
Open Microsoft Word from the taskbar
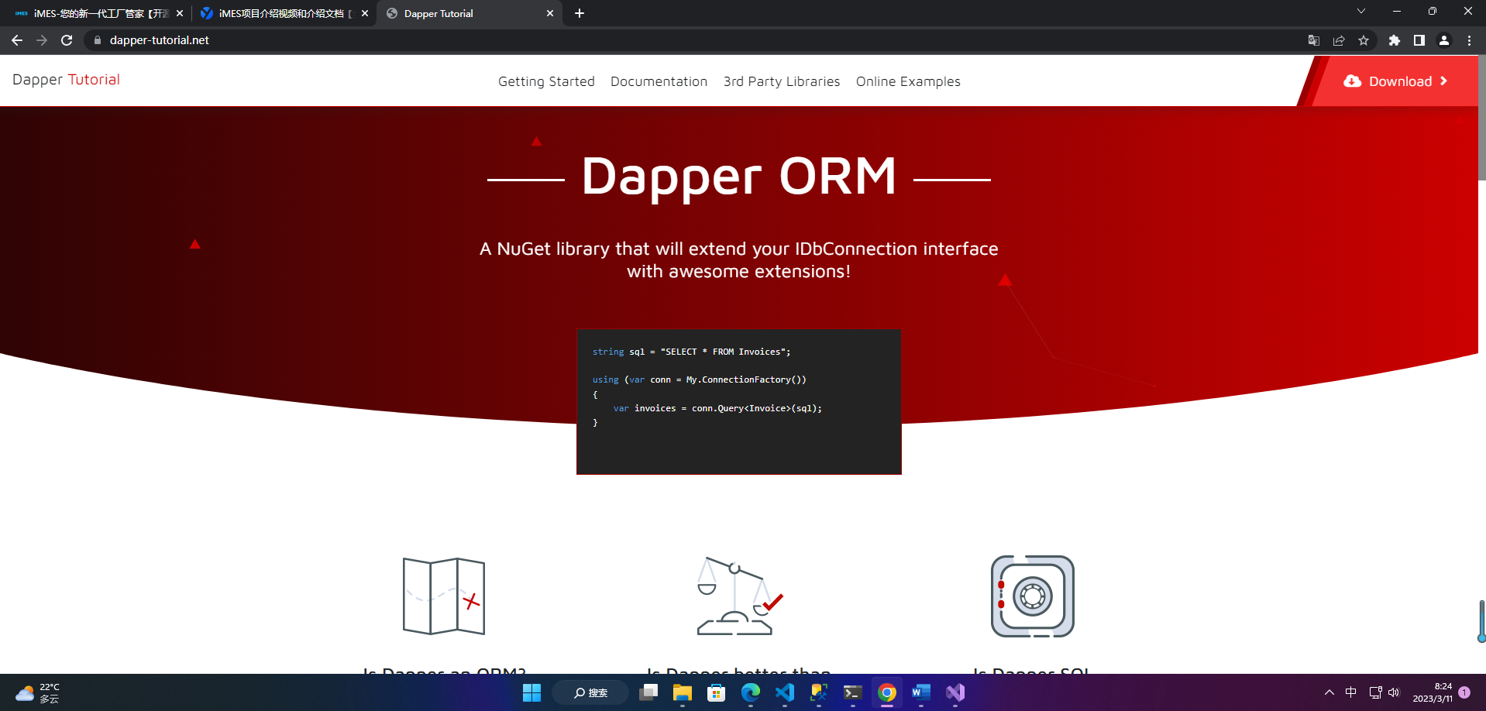pyautogui.click(x=921, y=692)
